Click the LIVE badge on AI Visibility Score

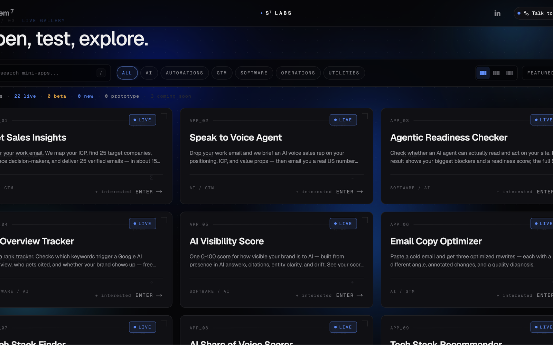click(x=343, y=224)
